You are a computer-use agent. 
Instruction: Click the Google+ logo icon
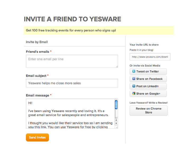tap(134, 94)
